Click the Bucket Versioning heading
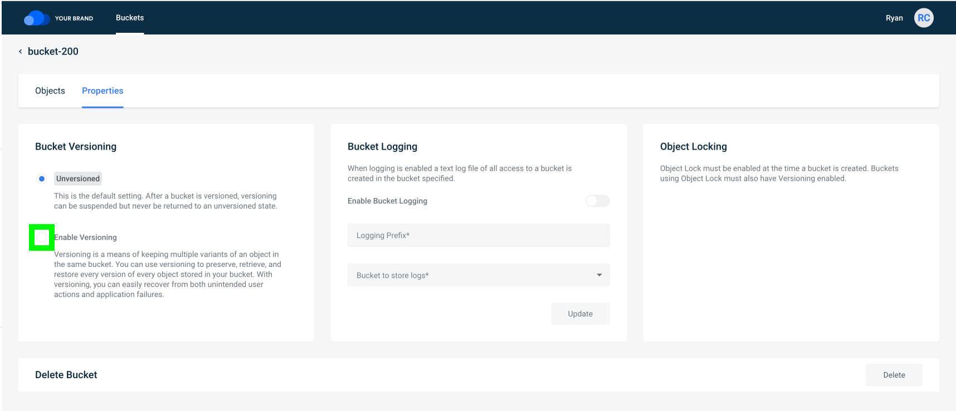 point(76,146)
